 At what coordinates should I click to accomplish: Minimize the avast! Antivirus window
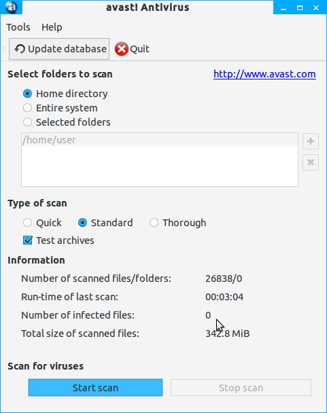283,8
